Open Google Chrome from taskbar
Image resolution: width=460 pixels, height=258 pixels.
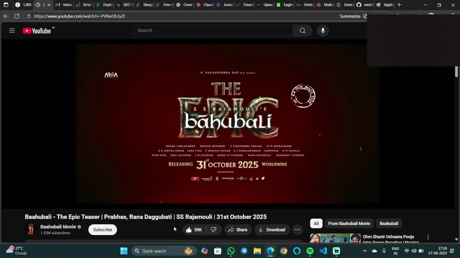(x=284, y=251)
